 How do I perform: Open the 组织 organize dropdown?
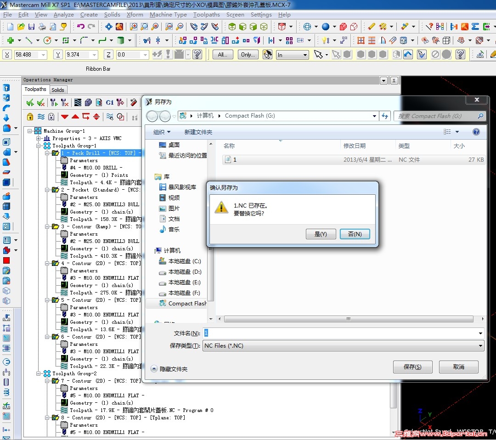(162, 132)
